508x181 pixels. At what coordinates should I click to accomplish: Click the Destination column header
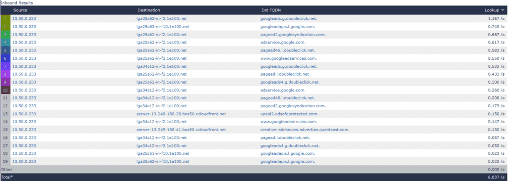pos(148,10)
